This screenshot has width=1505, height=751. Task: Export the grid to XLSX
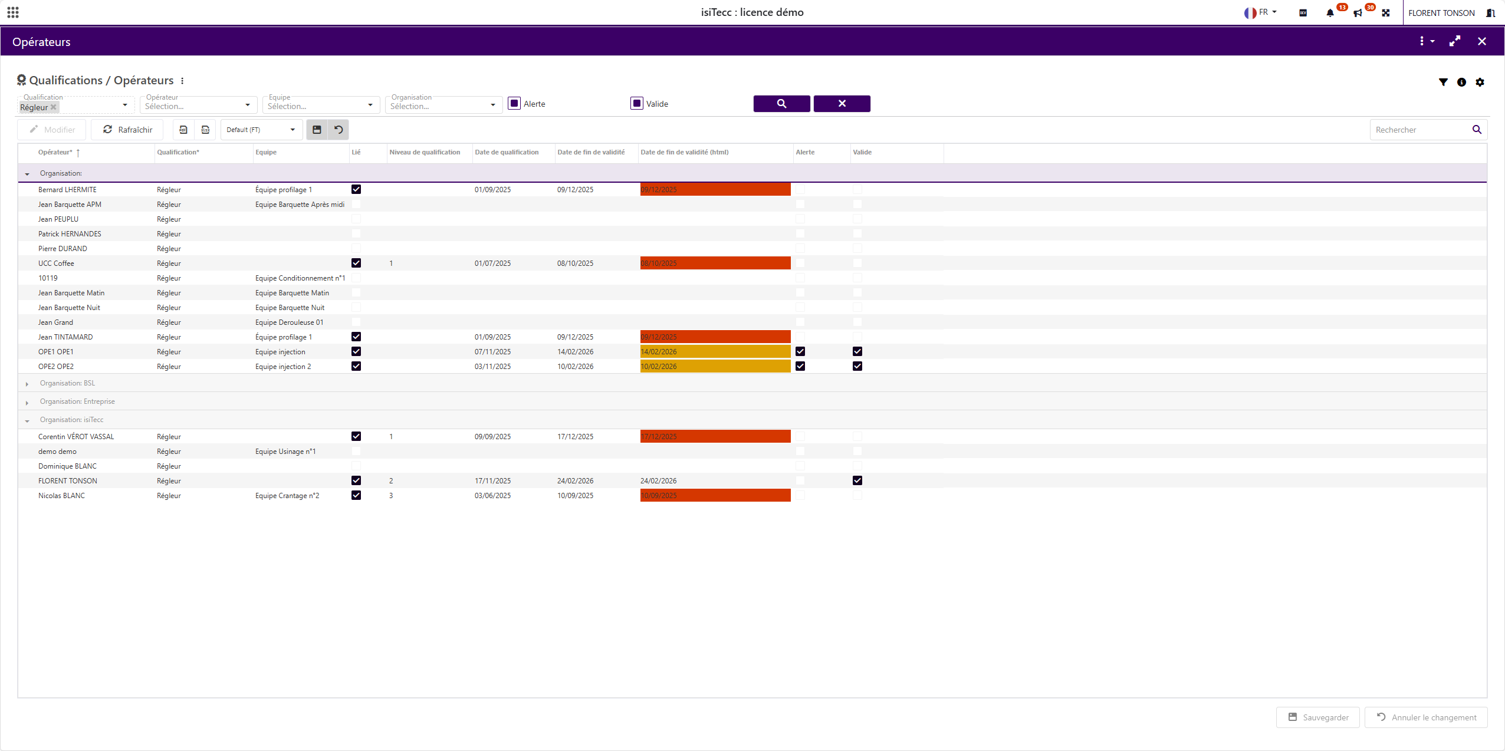[205, 130]
